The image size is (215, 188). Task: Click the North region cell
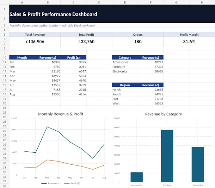pos(125,90)
